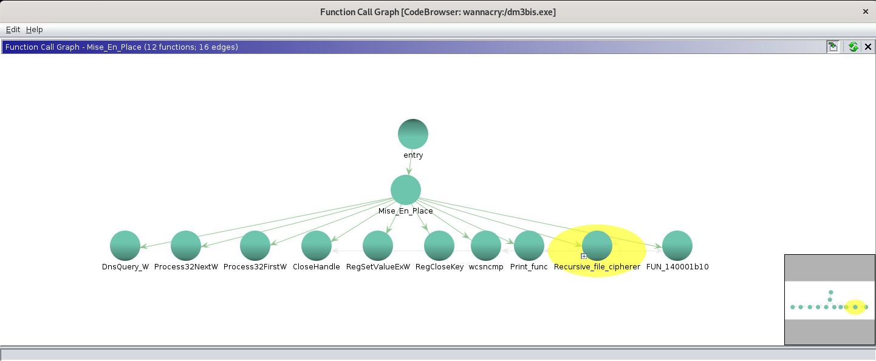Click the DnsQuery_W node circle
This screenshot has width=876, height=361.
point(125,246)
